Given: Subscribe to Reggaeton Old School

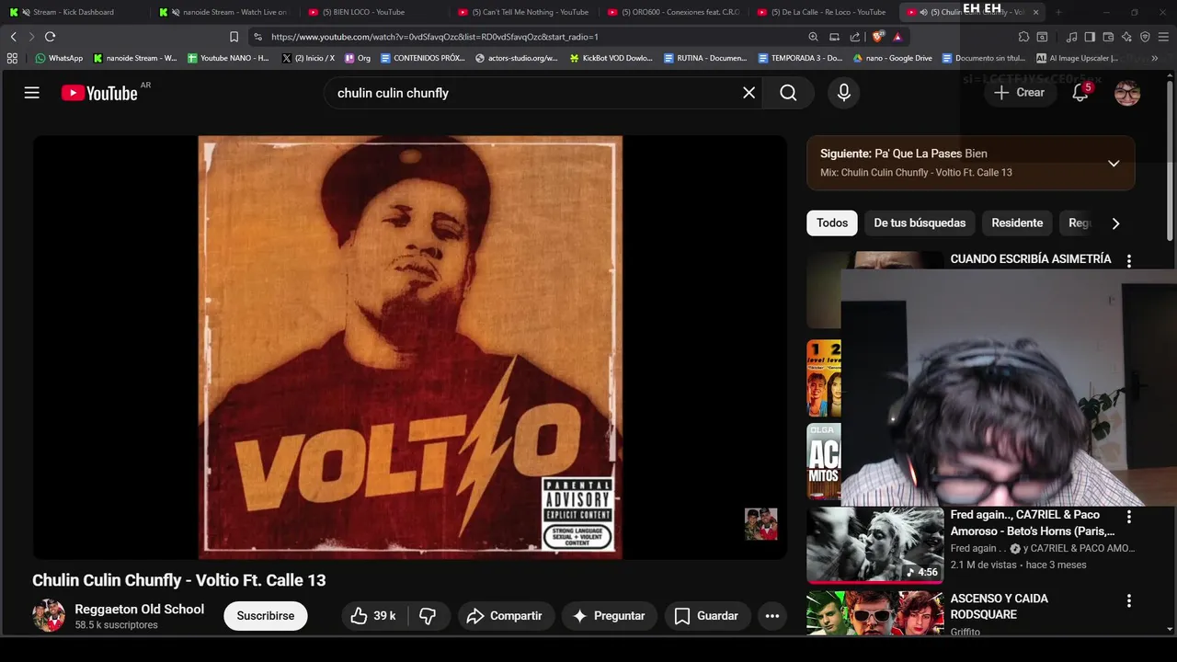Looking at the screenshot, I should tap(266, 616).
